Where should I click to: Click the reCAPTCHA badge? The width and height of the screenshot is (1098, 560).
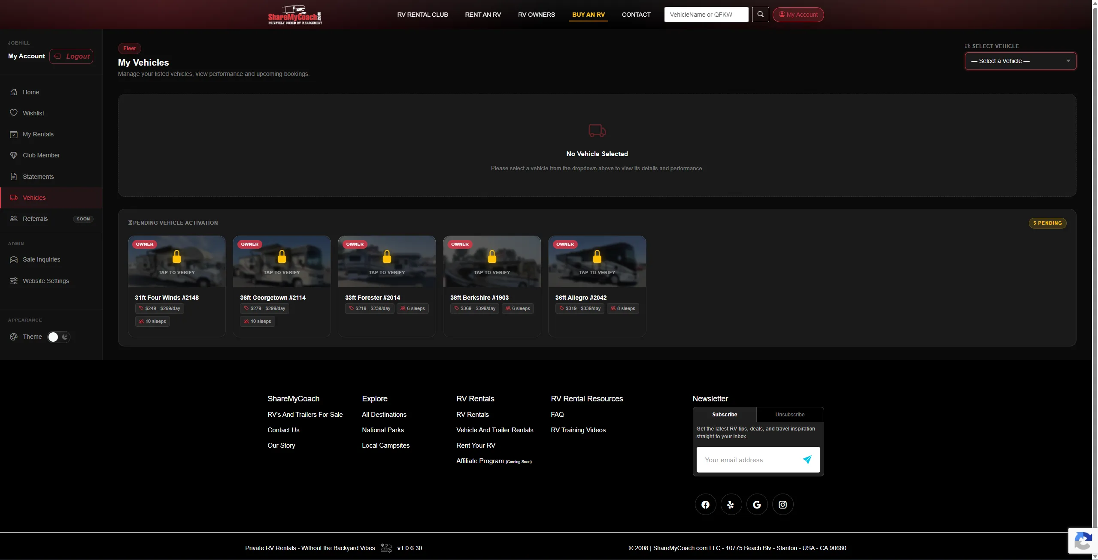(1083, 541)
